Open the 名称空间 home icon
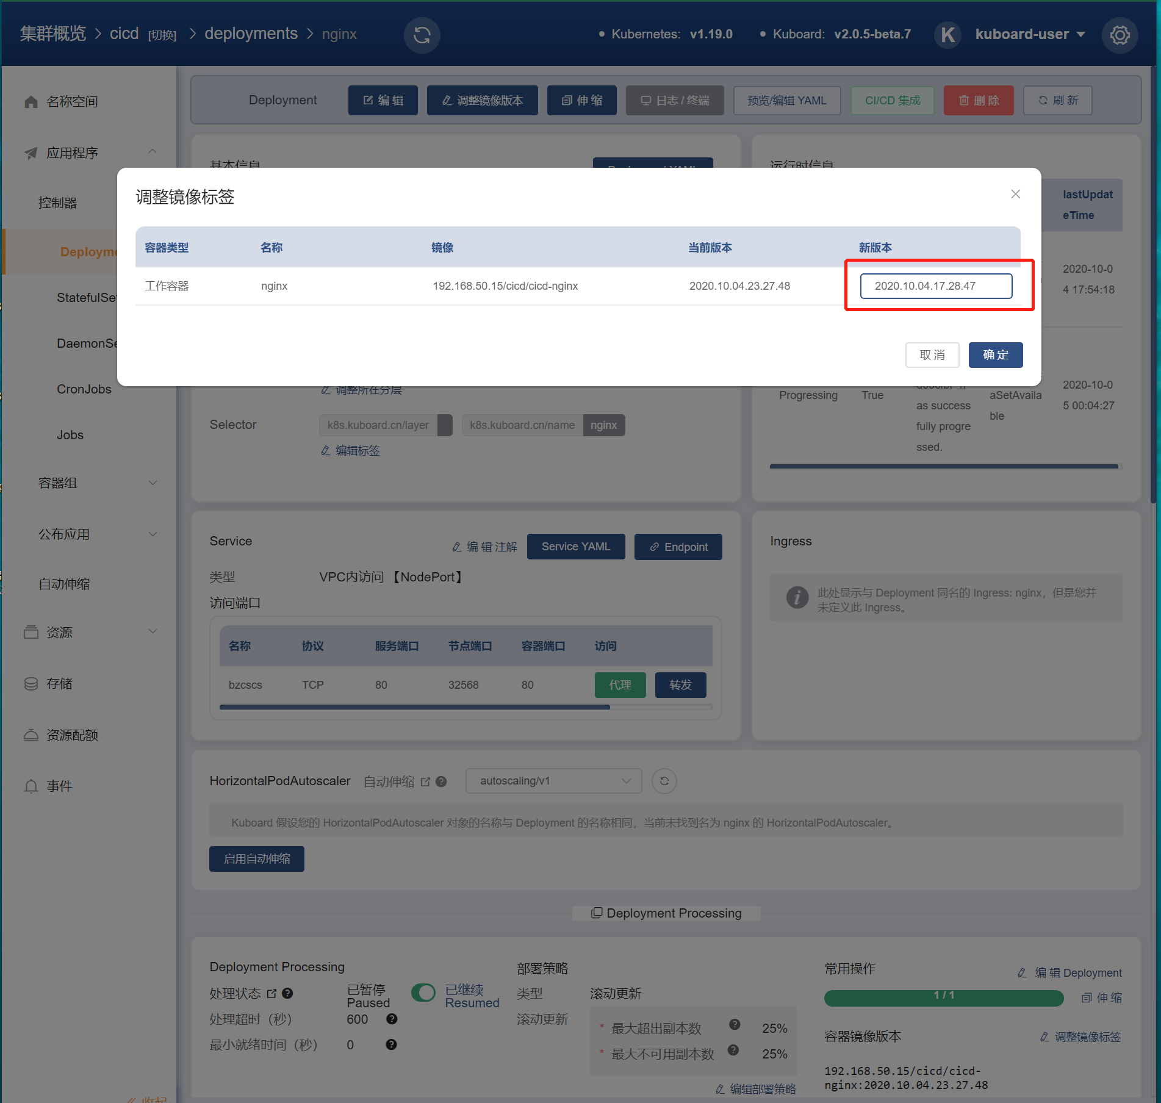Viewport: 1161px width, 1103px height. [x=31, y=102]
